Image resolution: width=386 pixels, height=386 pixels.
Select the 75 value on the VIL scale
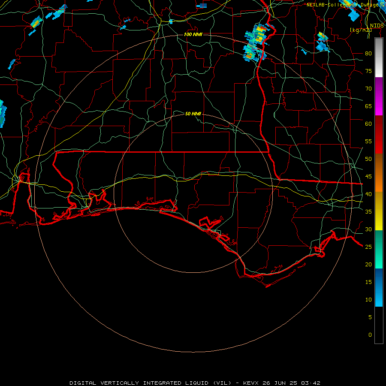coord(368,71)
